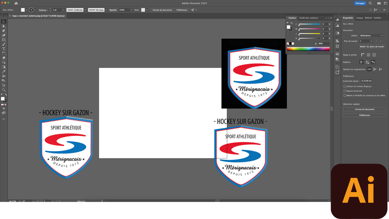The height and width of the screenshot is (219, 389).
Task: Click Format de document in Sélections rapides
Action: coord(364,109)
